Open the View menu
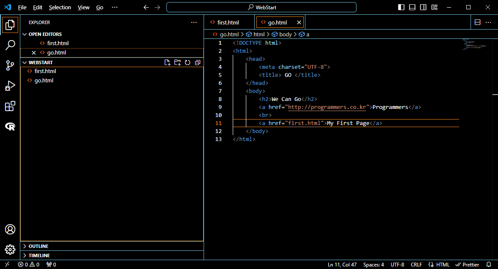This screenshot has height=269, width=498. [84, 7]
